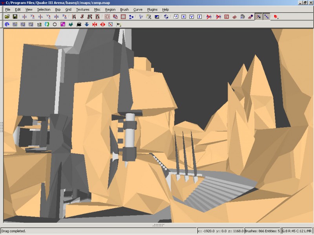Viewport: 314px width, 235px height.
Task: Rotate selection around the Y axis
Action: (x=48, y=16)
